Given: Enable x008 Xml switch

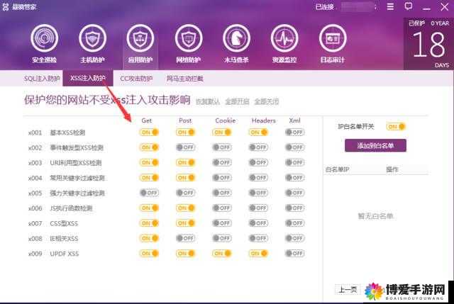Looking at the screenshot, I should [295, 238].
